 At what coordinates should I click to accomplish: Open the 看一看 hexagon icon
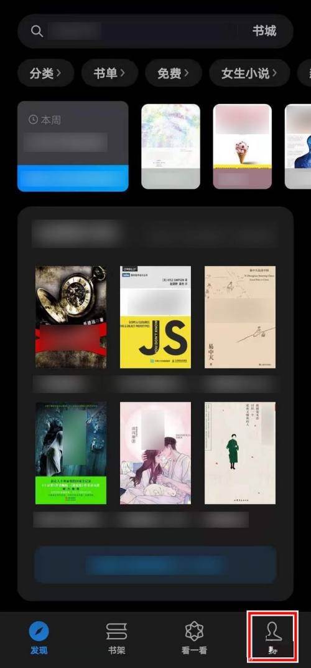[x=194, y=631]
